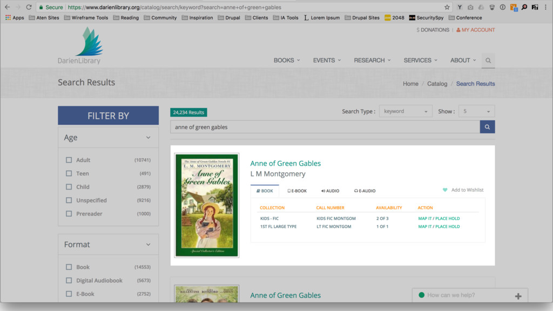Click the heart icon beside Add to Wishlist
Image resolution: width=553 pixels, height=311 pixels.
(445, 190)
